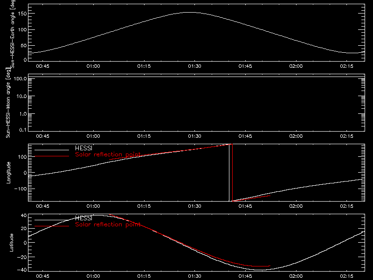Click the 50 tick label on Earth angle plot
The image size is (373, 280).
click(x=24, y=45)
